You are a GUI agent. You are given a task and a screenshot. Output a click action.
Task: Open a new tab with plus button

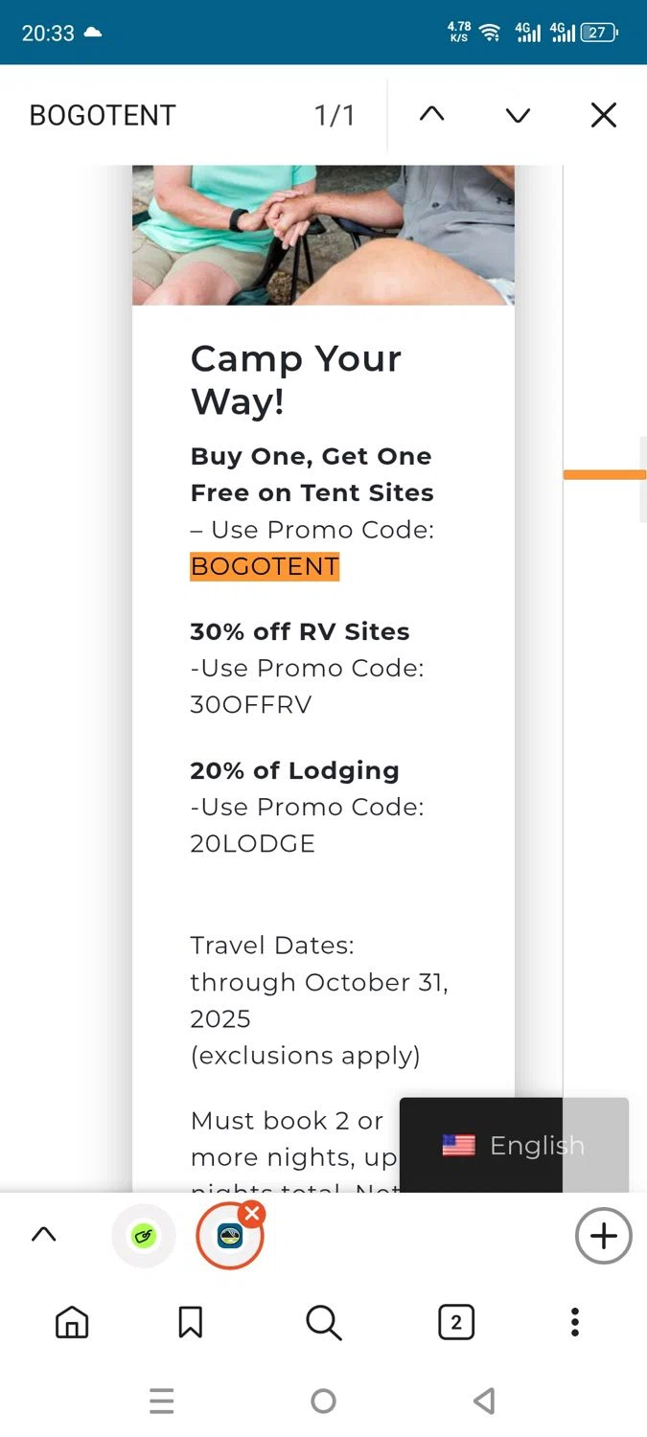tap(603, 1236)
